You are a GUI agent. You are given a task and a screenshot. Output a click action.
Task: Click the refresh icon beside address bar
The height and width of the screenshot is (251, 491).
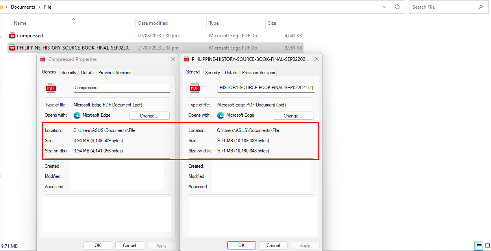(x=397, y=7)
